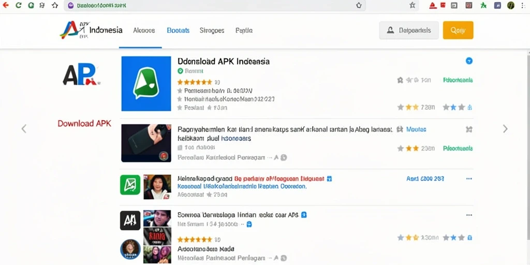Click the puzzle icon at end of Moutae row
The height and width of the screenshot is (265, 530).
(469, 129)
